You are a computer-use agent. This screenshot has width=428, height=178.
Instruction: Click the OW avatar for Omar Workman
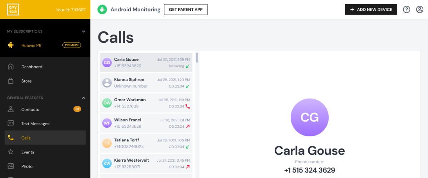[107, 103]
